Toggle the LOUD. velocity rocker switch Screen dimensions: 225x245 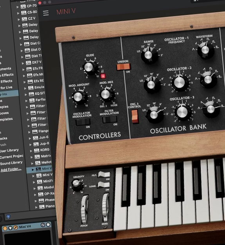click(104, 185)
